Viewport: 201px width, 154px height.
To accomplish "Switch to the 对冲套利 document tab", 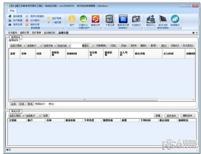I will pyautogui.click(x=12, y=33).
